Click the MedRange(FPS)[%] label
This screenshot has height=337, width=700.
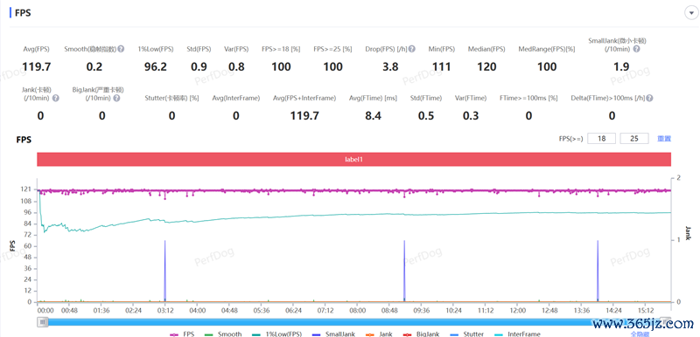coord(547,49)
